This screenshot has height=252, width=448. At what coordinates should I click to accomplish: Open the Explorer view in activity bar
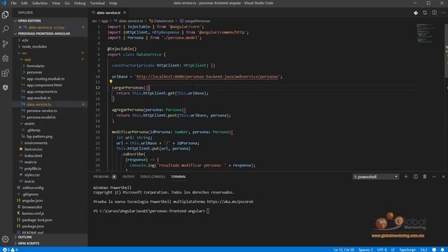[x=6, y=15]
